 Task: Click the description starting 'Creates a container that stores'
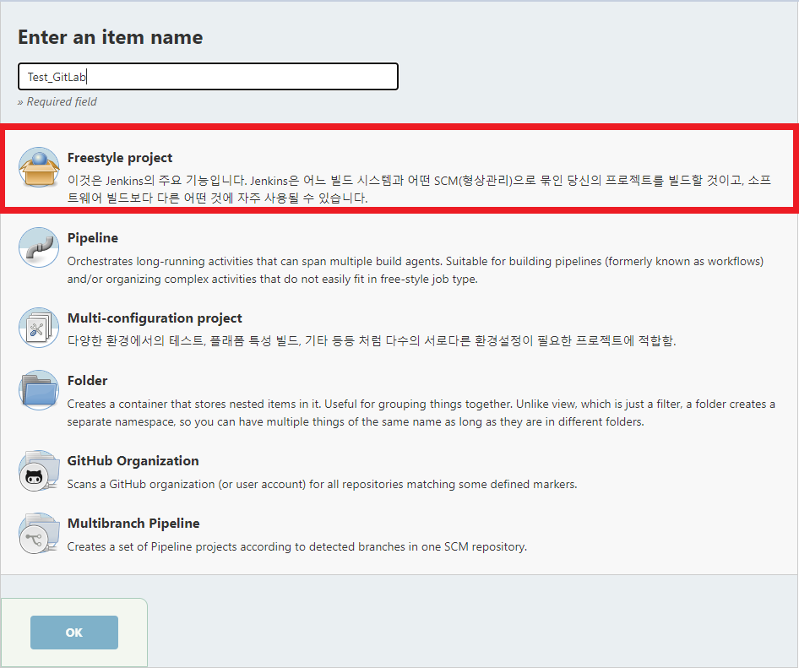pyautogui.click(x=421, y=413)
